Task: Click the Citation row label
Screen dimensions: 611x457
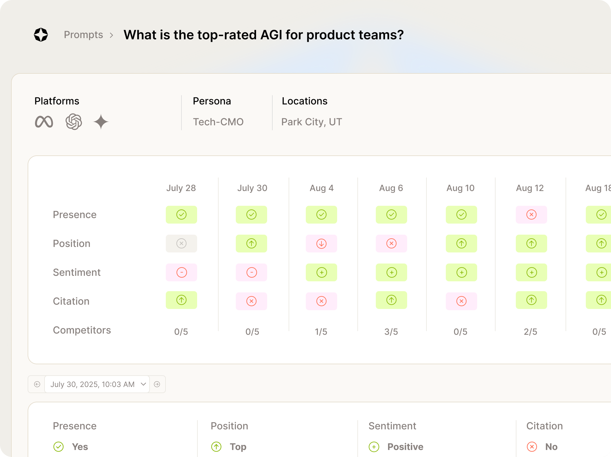Action: coord(71,301)
